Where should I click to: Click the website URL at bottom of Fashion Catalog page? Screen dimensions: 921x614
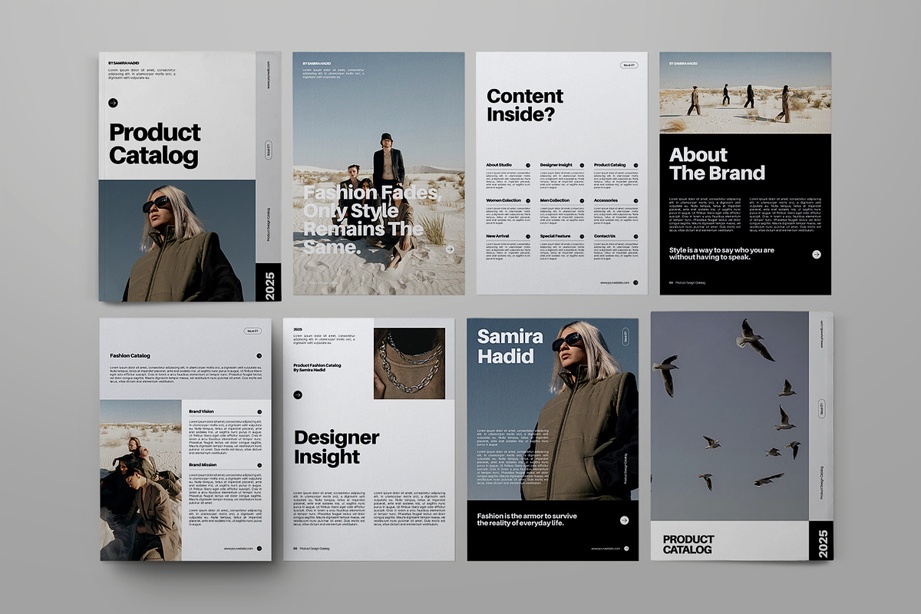coord(239,549)
